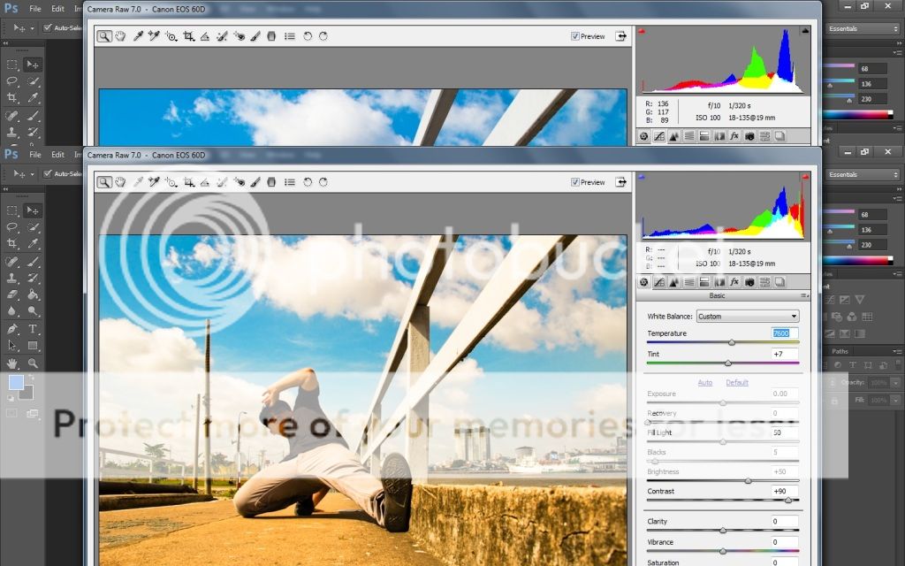
Task: Open File menu in upper Photoshop window
Action: point(35,9)
